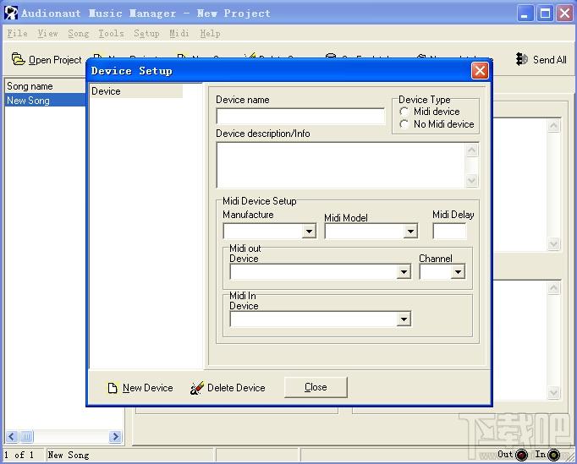Viewport: 577px width, 464px height.
Task: Click the Open Project toolbar button
Action: (x=47, y=59)
